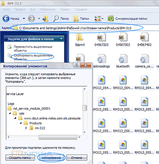Select the bluetooth config file icon
This screenshot has width=159, height=164.
click(123, 59)
